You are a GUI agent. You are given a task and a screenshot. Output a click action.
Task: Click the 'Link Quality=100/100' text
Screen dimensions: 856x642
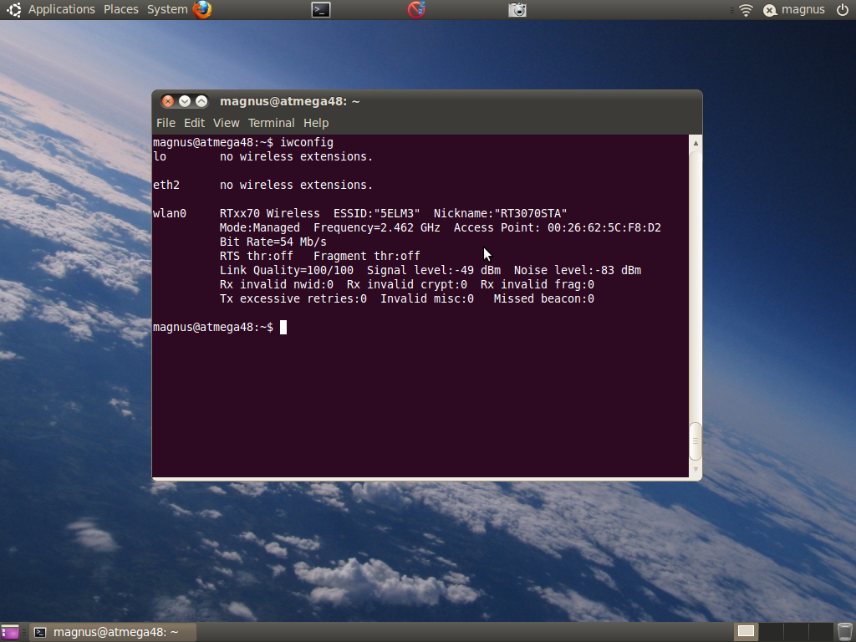[x=287, y=270]
